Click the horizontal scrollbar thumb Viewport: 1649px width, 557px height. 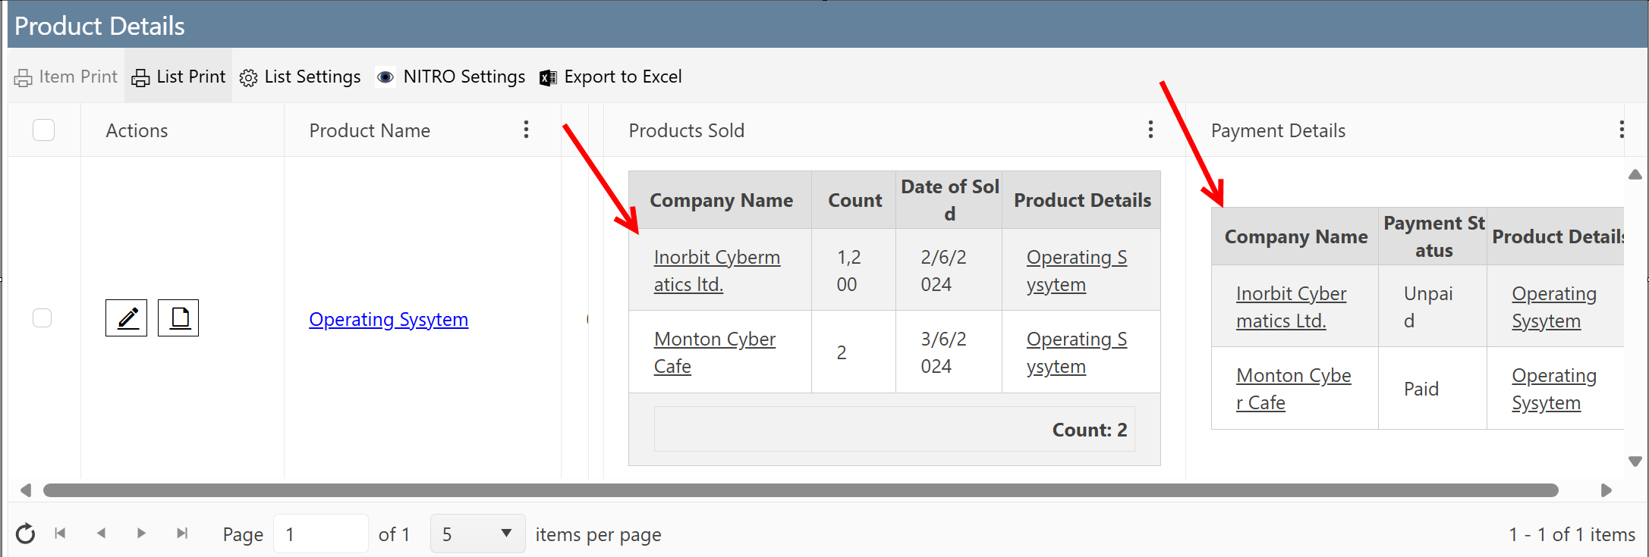coord(801,490)
